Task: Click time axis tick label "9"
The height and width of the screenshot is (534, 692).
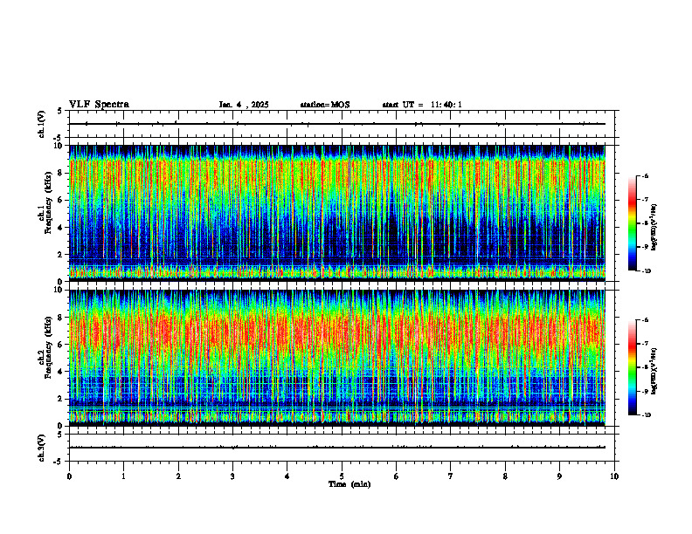Action: [559, 476]
